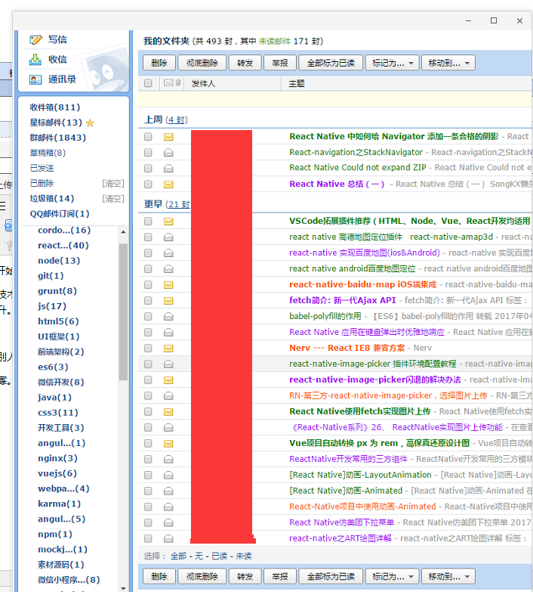Viewport: 533px width, 592px height.
Task: Open the 收件箱(811) inbox folder
Action: (54, 107)
